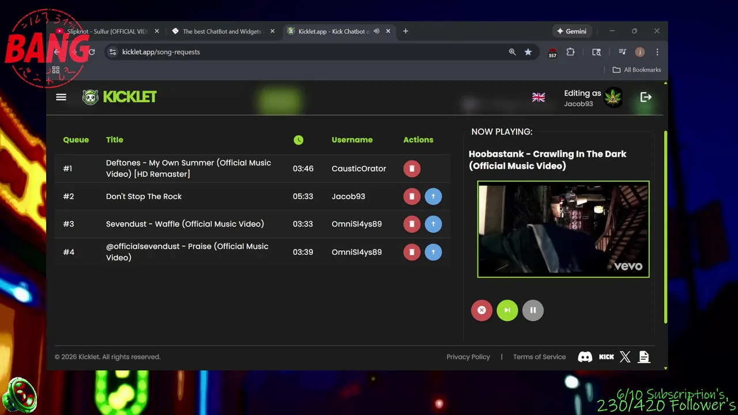Delete the Don't Stop The Rock request

[x=412, y=197]
